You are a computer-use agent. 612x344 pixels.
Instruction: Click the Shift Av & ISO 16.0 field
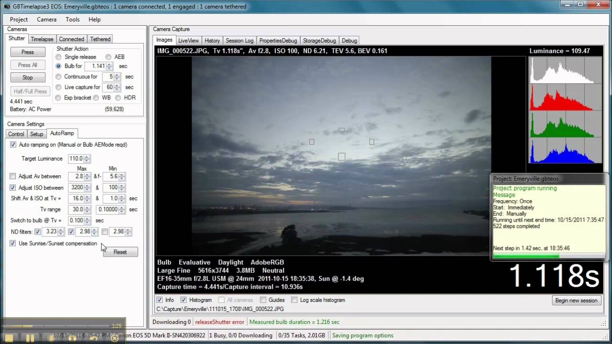pos(76,198)
